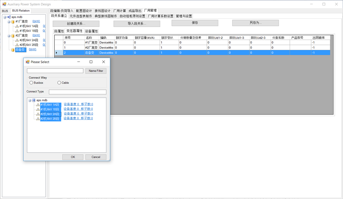Collapse aps.mdb node in Please Select dialog
The height and width of the screenshot is (199, 343).
click(x=30, y=100)
